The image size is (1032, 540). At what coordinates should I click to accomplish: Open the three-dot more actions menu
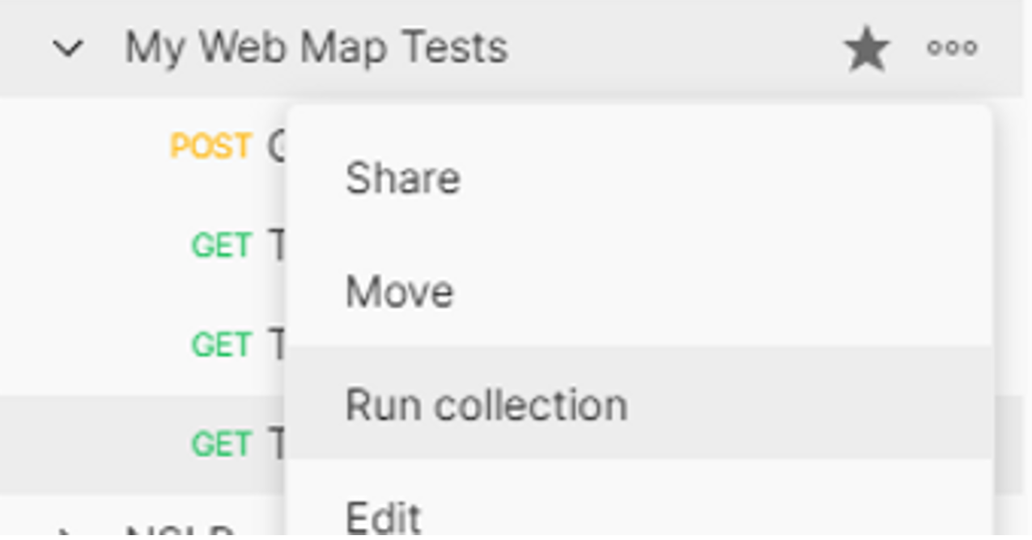click(x=952, y=49)
